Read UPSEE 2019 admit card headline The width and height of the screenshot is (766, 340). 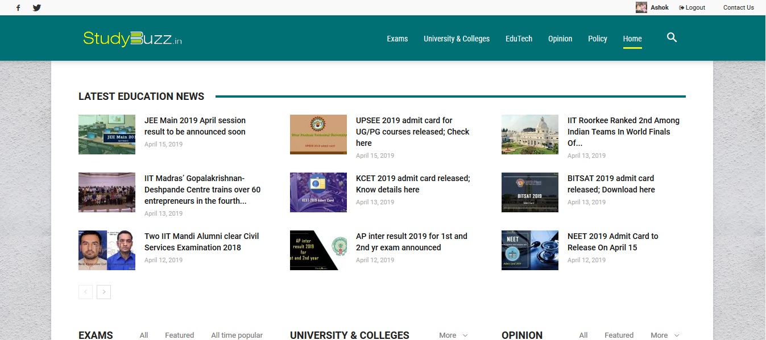tap(413, 132)
